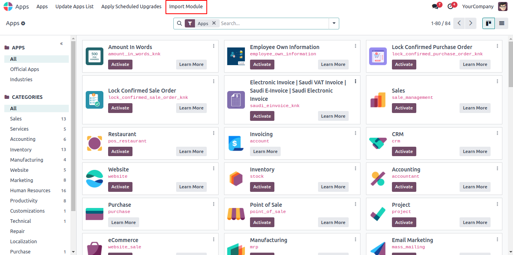
Task: Click Learn More on Invoicing card
Action: coord(265,151)
